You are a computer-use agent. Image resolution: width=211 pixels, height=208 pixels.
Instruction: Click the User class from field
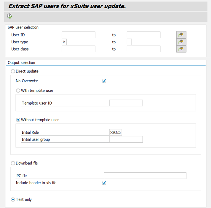pos(79,49)
